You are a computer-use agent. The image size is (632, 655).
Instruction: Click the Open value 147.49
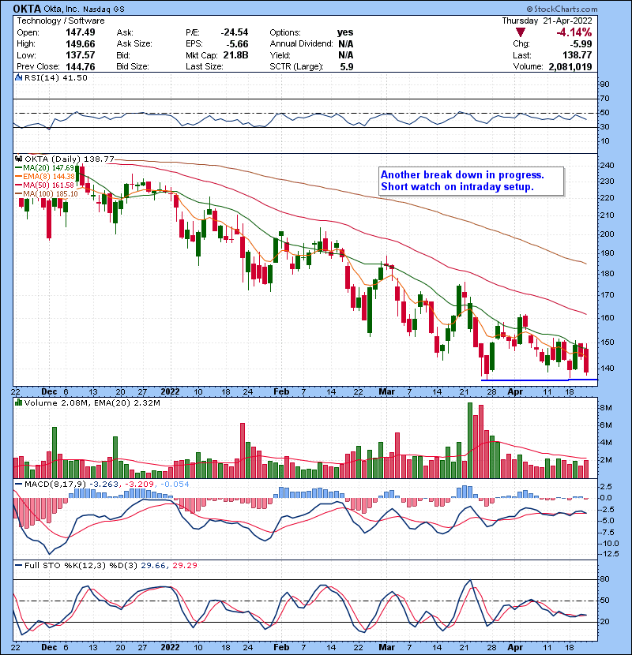point(81,32)
